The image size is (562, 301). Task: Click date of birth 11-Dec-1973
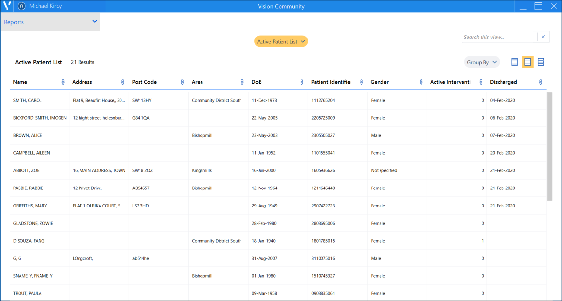pyautogui.click(x=264, y=100)
